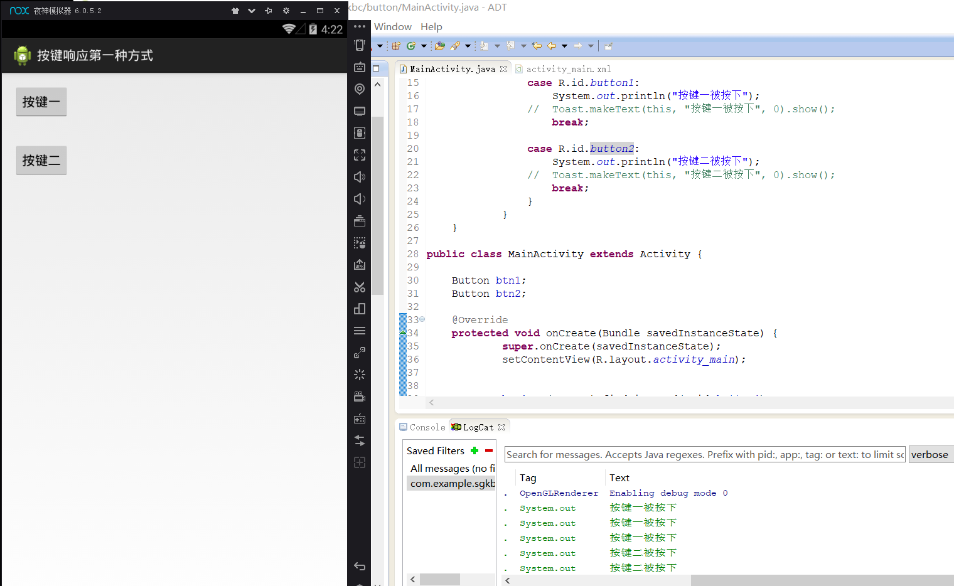This screenshot has height=586, width=954.
Task: Open the Nox sidebar three-dots more menu
Action: click(x=360, y=26)
